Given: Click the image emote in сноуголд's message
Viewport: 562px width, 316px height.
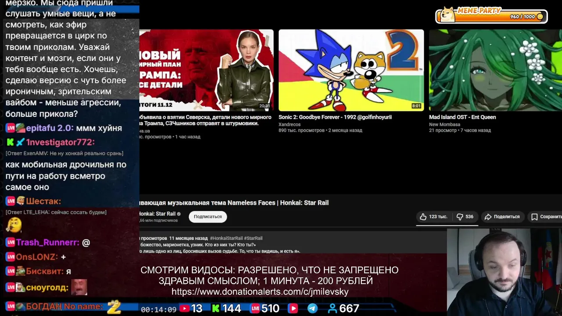Looking at the screenshot, I should pos(79,287).
